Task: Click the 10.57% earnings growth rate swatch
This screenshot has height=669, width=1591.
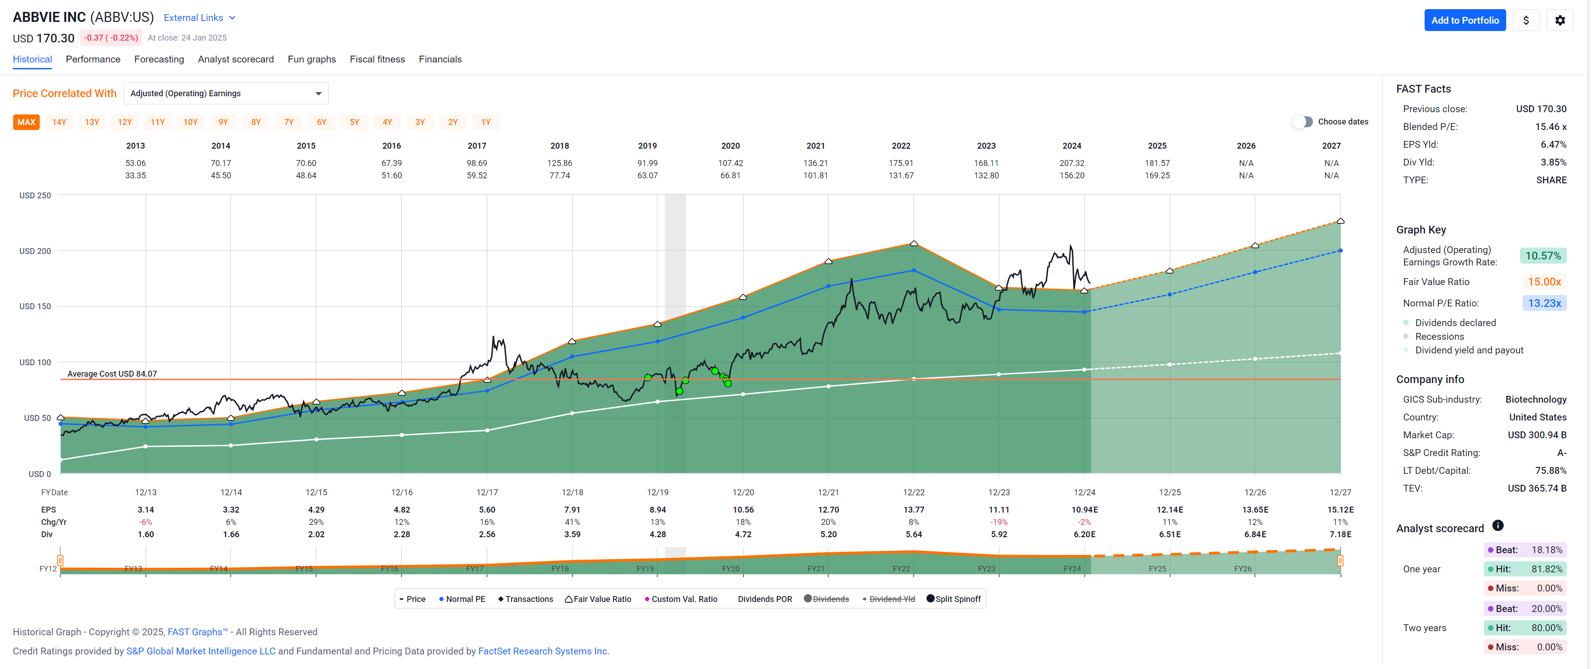Action: pyautogui.click(x=1542, y=256)
